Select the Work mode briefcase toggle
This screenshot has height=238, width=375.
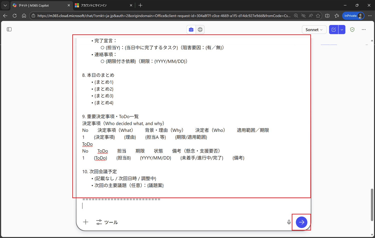pos(191,29)
